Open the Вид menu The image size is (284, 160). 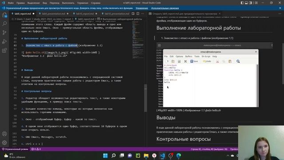point(45,3)
